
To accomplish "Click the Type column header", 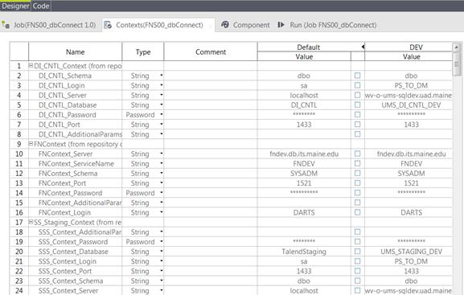I will (143, 51).
